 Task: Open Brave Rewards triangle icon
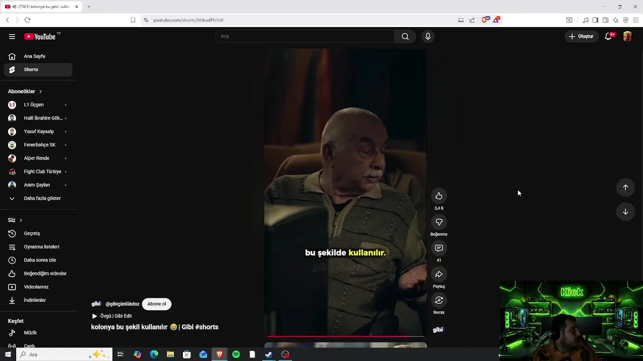pyautogui.click(x=496, y=20)
